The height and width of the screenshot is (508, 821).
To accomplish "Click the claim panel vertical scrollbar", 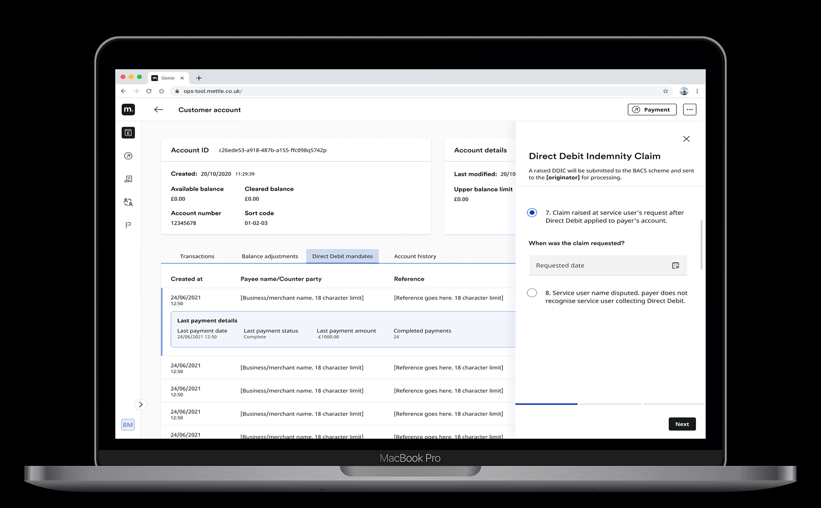I will pyautogui.click(x=701, y=245).
